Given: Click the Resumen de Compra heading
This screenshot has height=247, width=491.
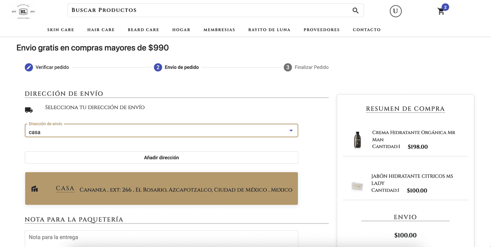Looking at the screenshot, I should [x=405, y=109].
